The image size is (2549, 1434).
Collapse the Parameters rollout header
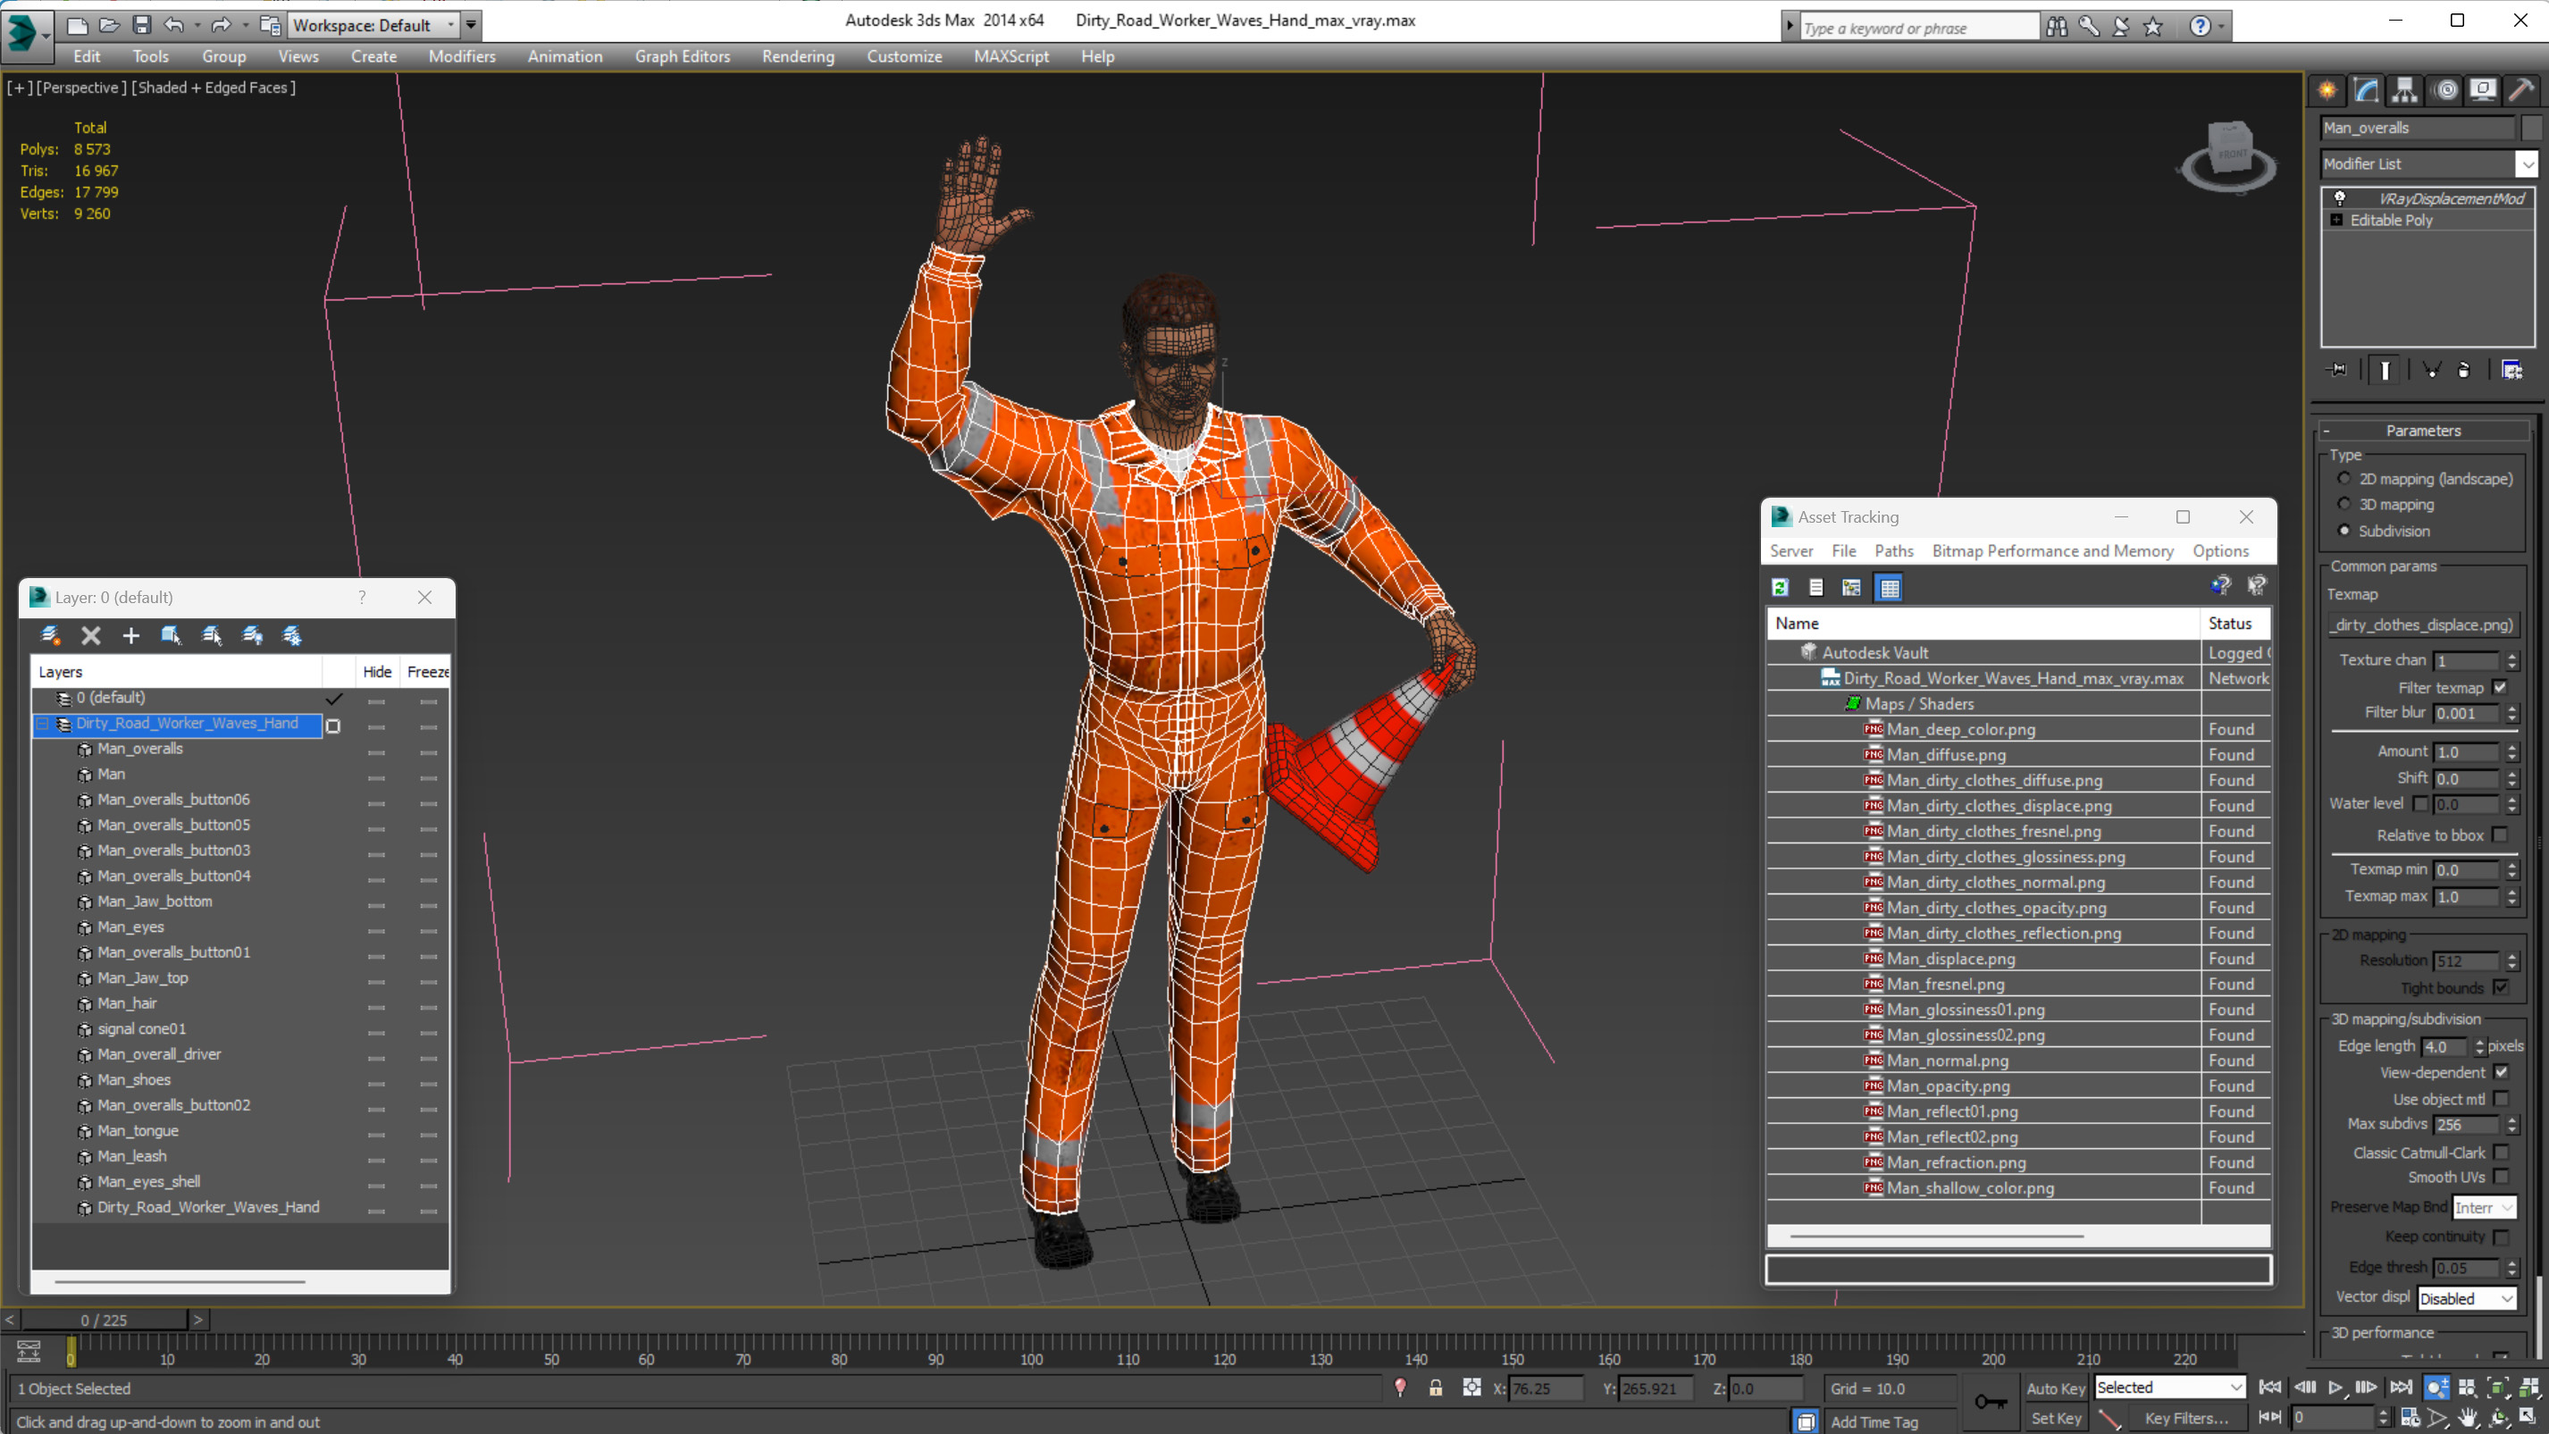[x=2422, y=431]
